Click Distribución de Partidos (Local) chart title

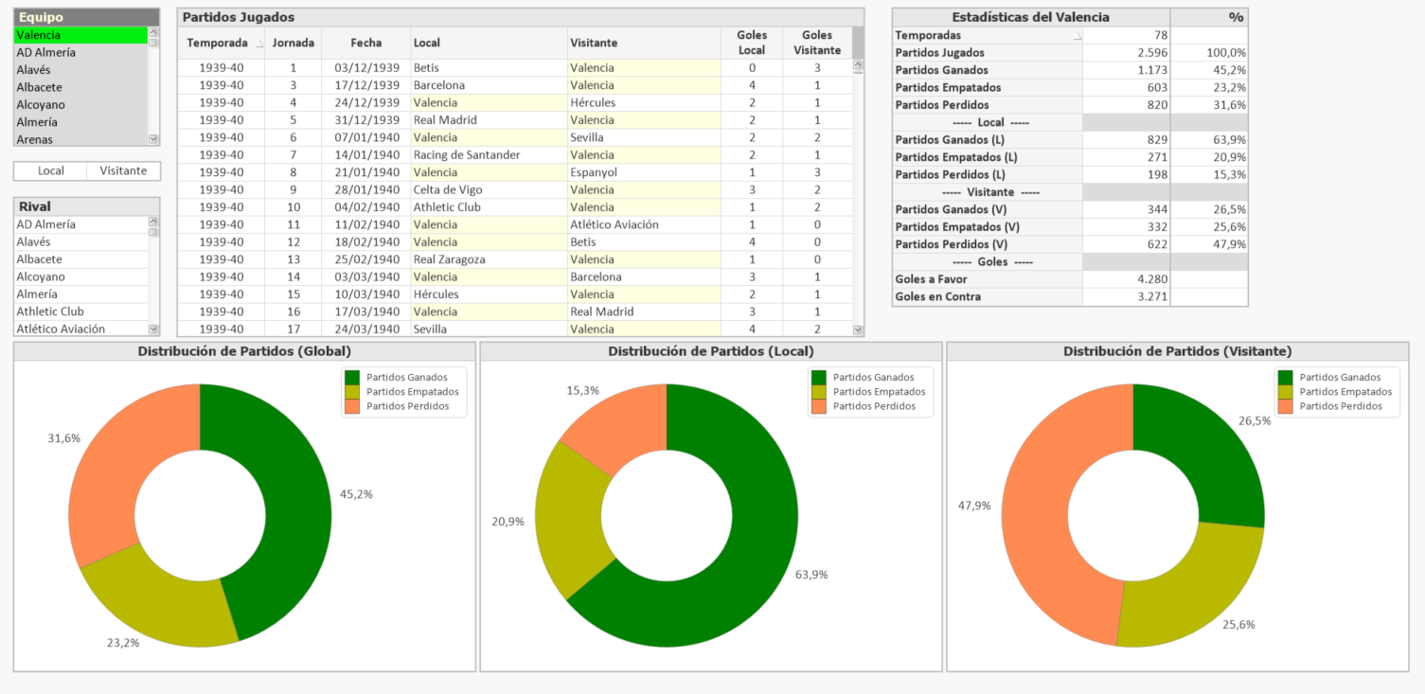[710, 351]
